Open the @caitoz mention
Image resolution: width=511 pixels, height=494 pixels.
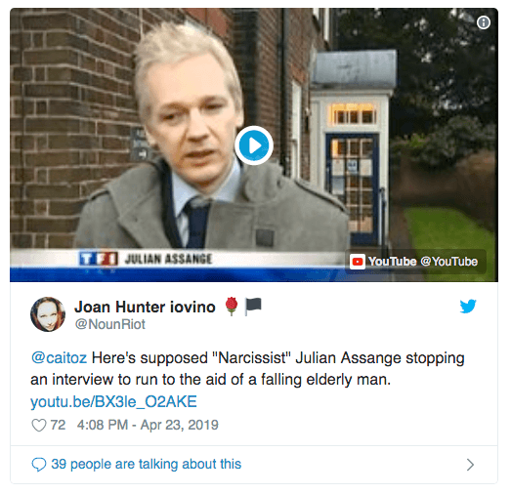click(x=59, y=358)
